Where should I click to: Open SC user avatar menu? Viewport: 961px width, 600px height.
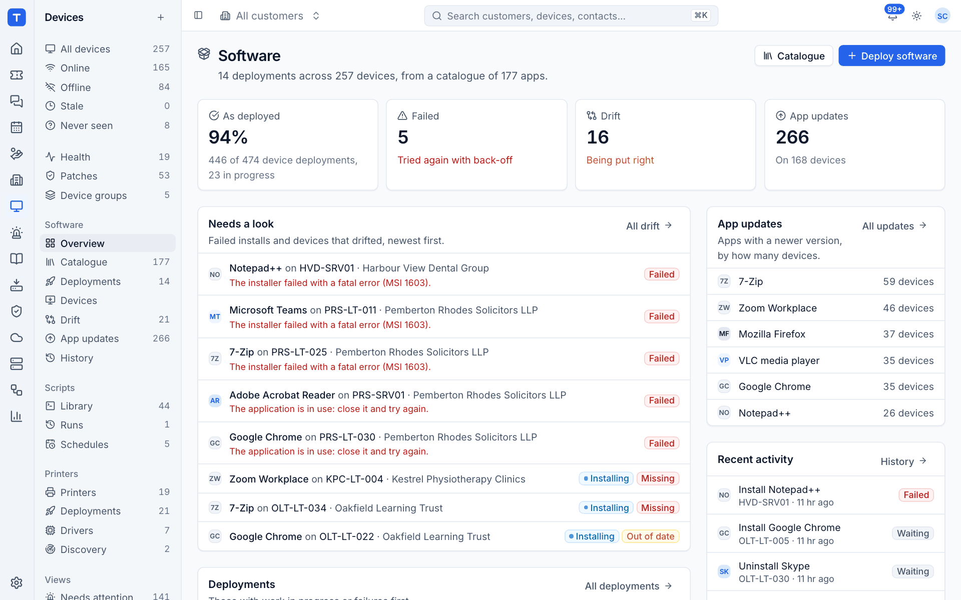coord(942,16)
